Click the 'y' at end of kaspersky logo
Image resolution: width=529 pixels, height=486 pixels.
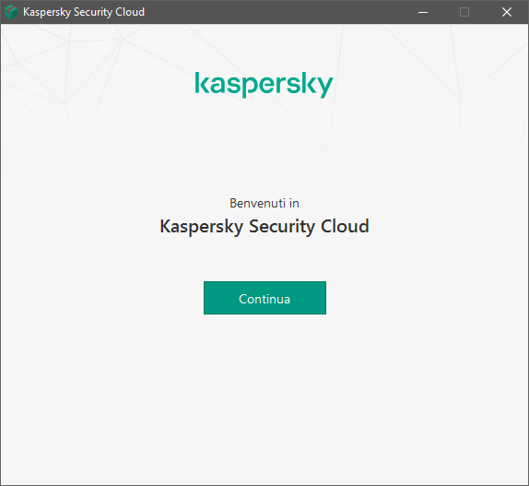pos(325,88)
